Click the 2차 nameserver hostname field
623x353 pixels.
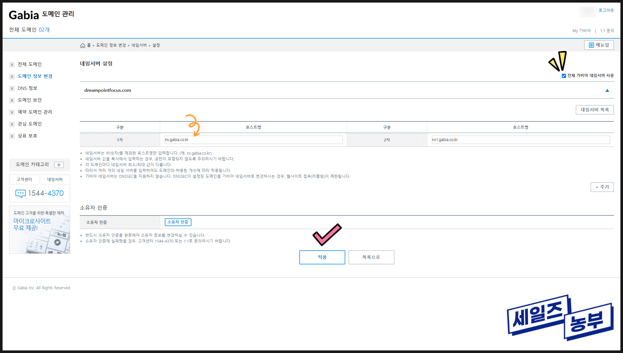tap(520, 140)
